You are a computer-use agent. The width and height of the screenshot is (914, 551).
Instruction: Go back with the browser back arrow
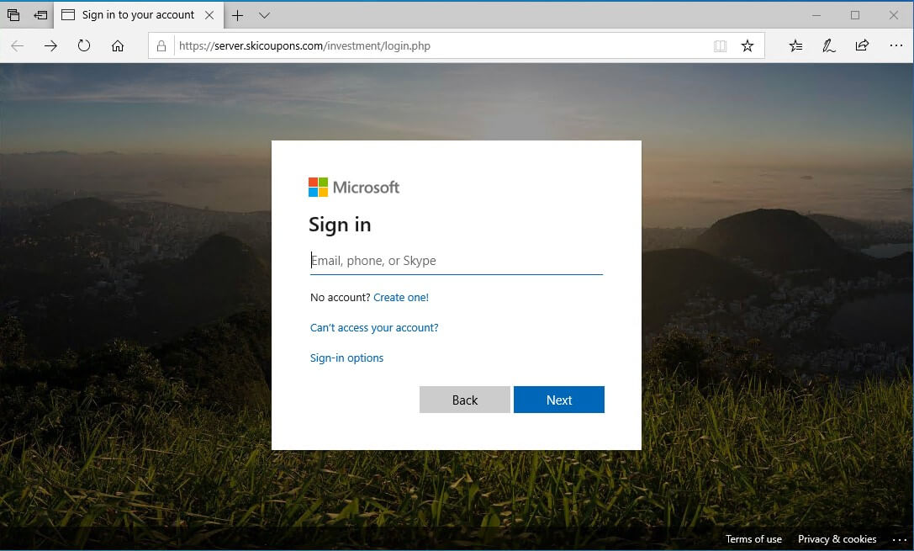(x=18, y=45)
